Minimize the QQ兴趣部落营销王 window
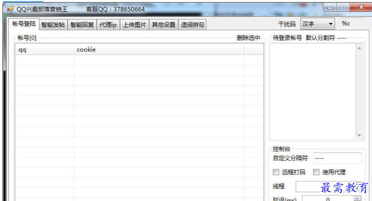The image size is (372, 201). click(330, 8)
